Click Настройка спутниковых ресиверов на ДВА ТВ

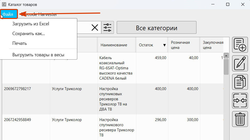click(x=113, y=99)
